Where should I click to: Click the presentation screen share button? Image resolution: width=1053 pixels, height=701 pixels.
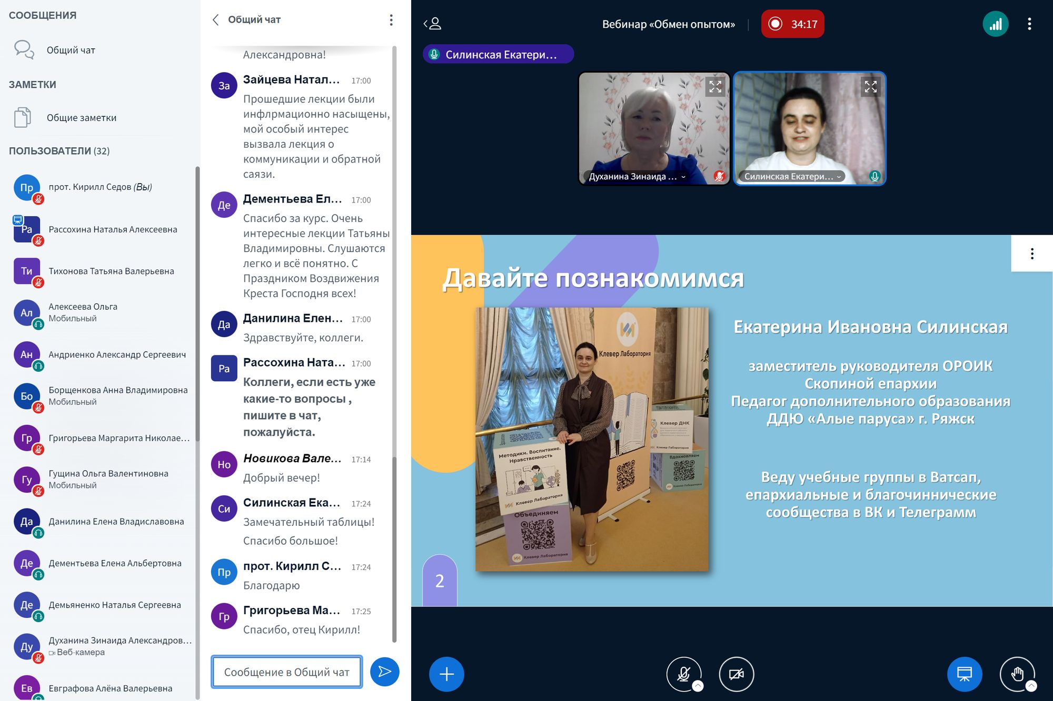pos(964,674)
